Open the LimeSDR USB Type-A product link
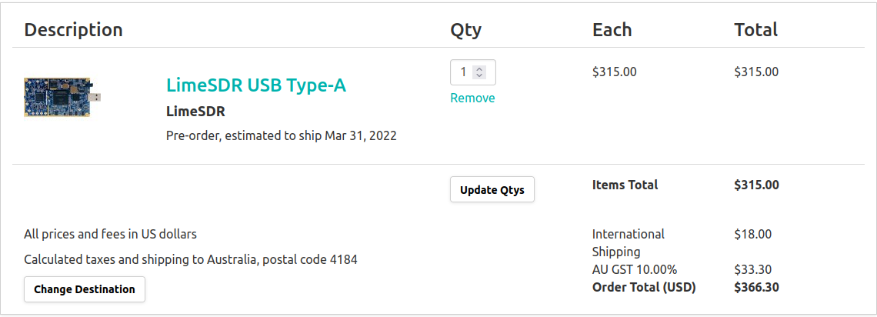The height and width of the screenshot is (317, 877). tap(256, 85)
